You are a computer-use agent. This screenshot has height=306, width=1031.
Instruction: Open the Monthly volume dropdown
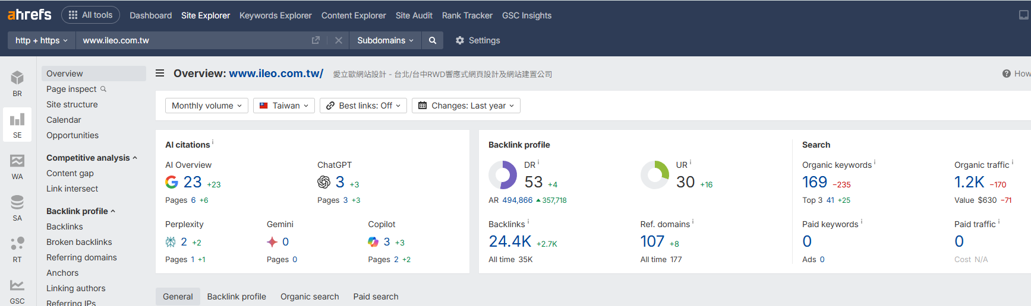click(206, 106)
